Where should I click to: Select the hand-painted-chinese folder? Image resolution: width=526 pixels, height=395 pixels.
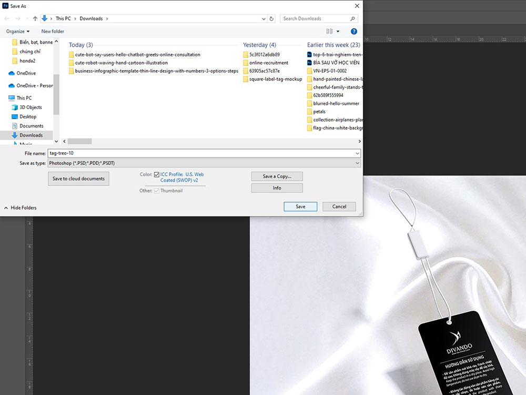tap(335, 79)
